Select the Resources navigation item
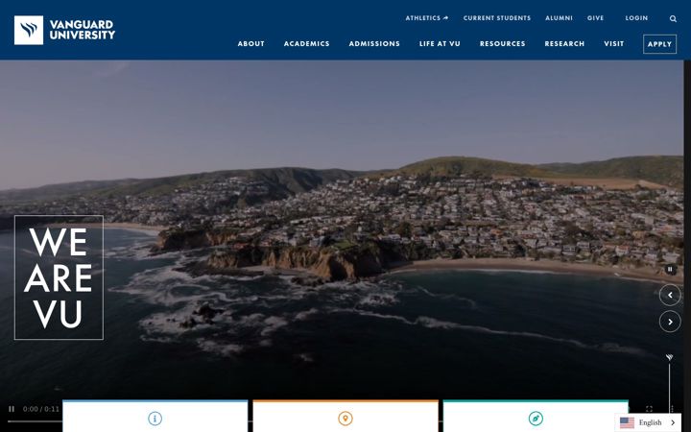The height and width of the screenshot is (432, 691). coord(502,43)
